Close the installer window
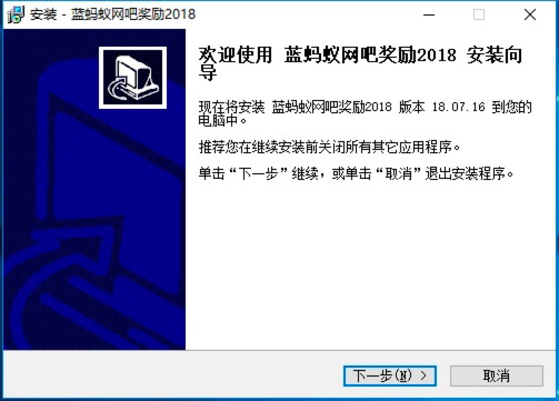 [x=530, y=14]
